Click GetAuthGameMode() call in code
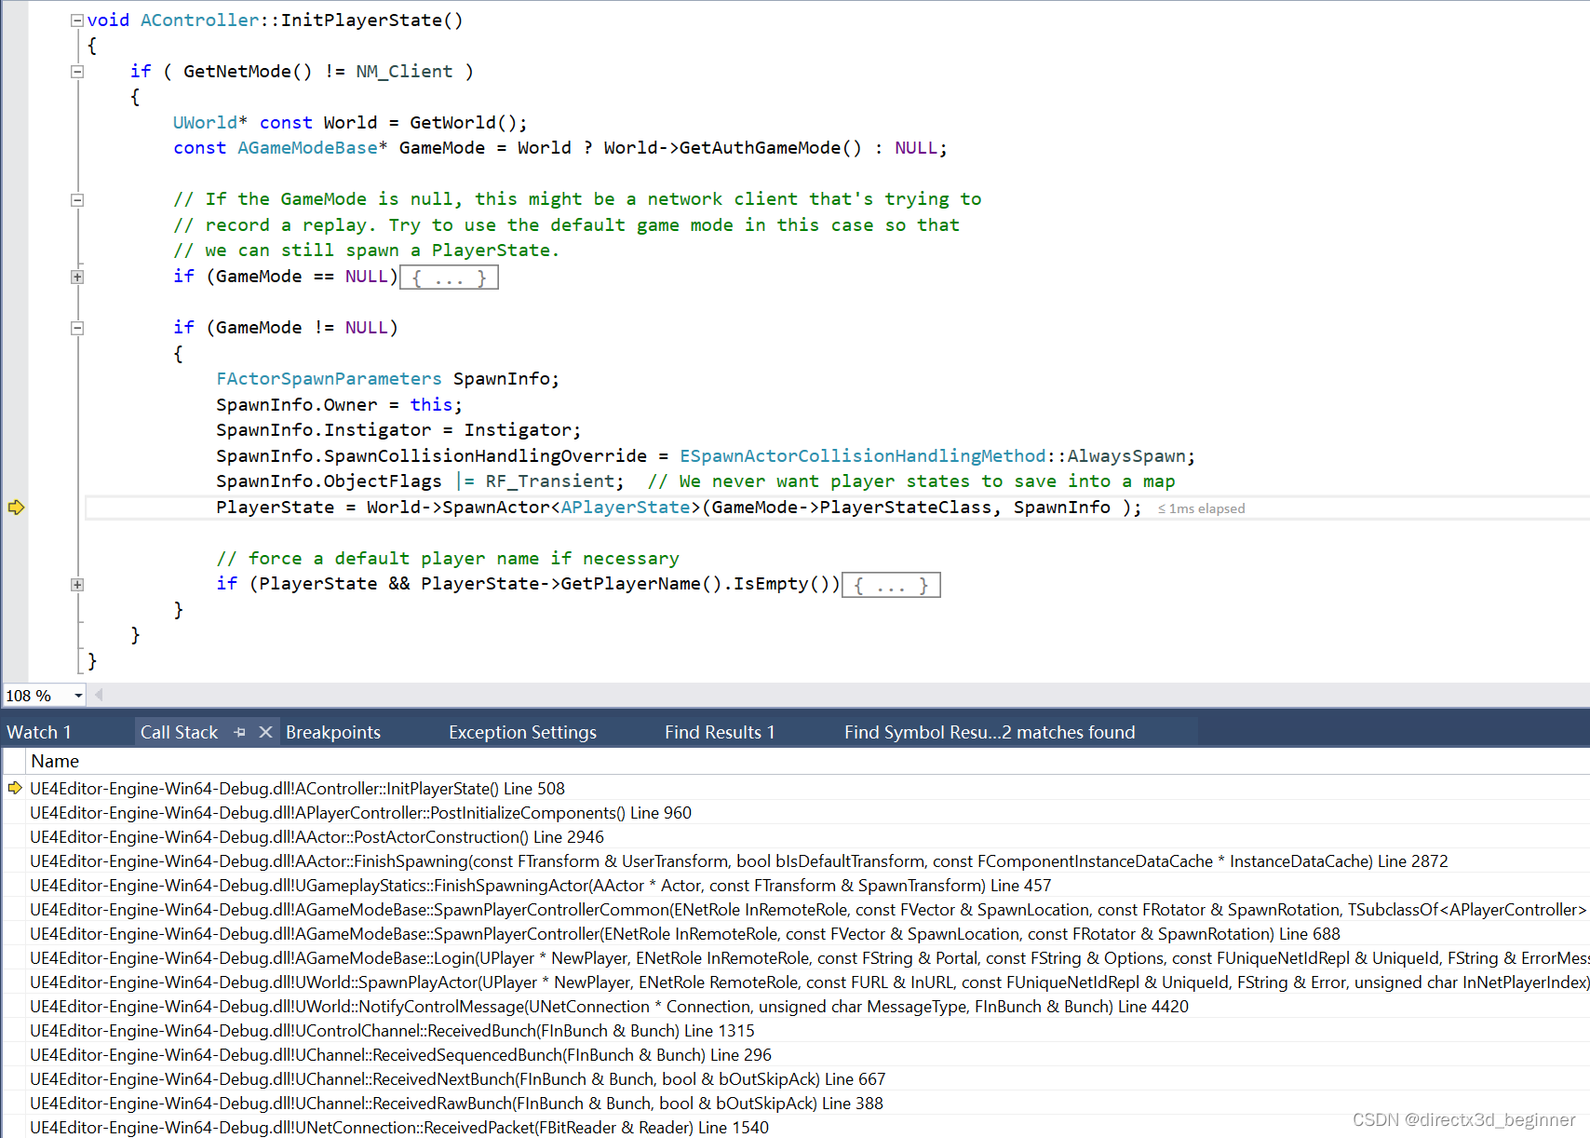1590x1138 pixels. (770, 148)
